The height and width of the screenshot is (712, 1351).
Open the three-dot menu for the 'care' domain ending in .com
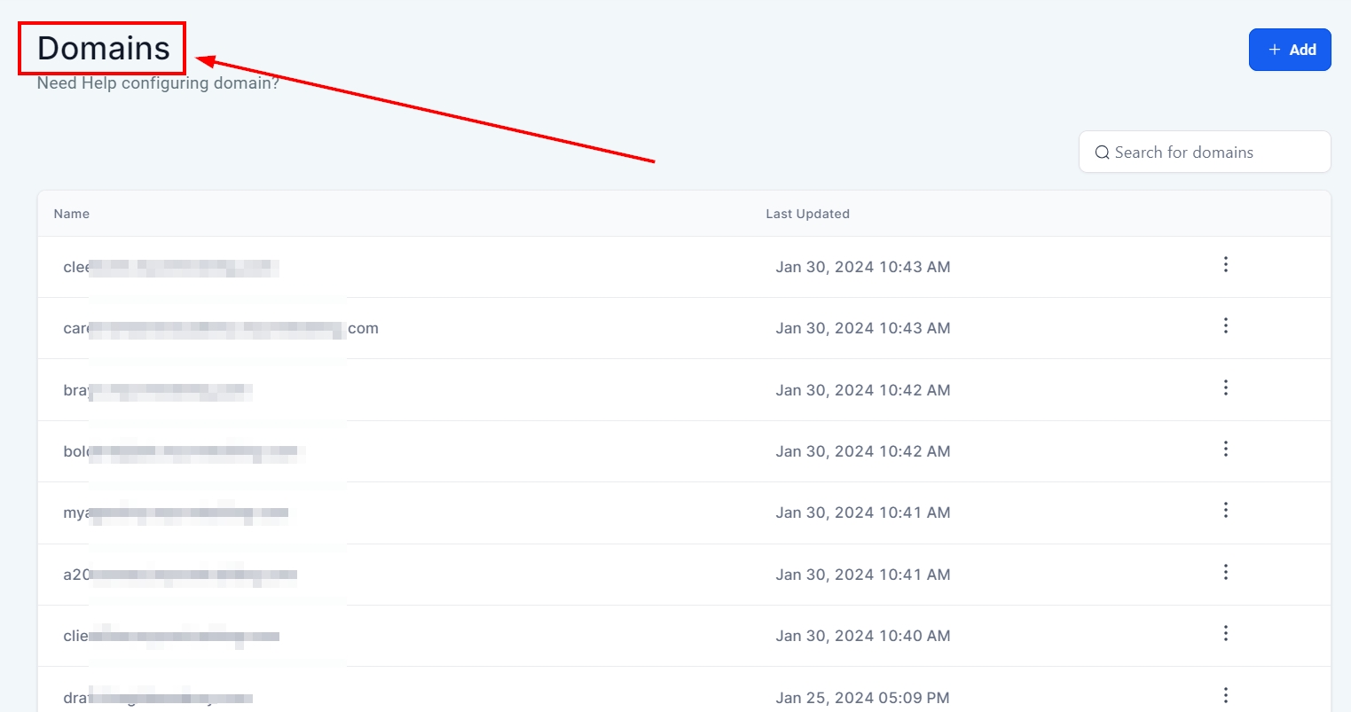pos(1225,326)
